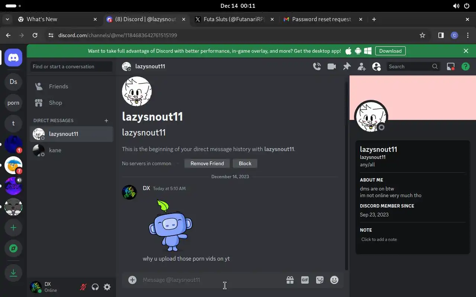Open the server labeled porn
476x297 pixels.
[x=13, y=103]
